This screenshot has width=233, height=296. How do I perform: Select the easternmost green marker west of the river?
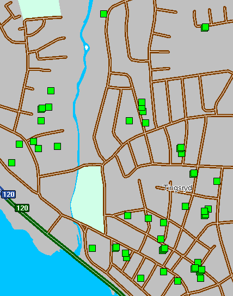(x=57, y=146)
